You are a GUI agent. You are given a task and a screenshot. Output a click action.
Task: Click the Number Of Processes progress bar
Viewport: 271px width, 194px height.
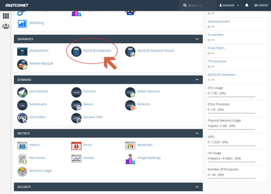click(x=231, y=178)
